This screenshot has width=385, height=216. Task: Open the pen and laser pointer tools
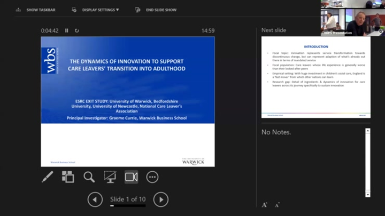pyautogui.click(x=48, y=177)
